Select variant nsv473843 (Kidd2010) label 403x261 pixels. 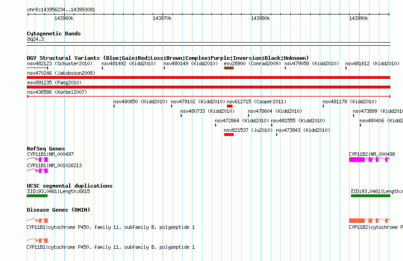click(x=303, y=130)
